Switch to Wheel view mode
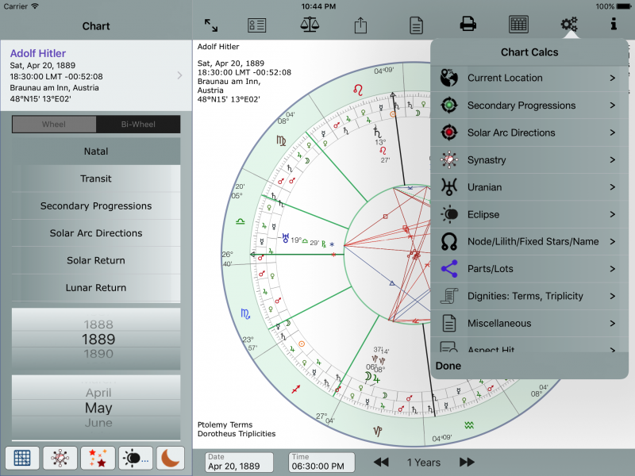The image size is (635, 476). point(53,124)
